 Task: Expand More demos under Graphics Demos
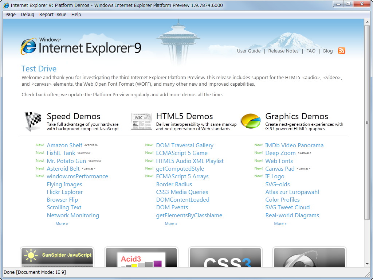point(280,223)
